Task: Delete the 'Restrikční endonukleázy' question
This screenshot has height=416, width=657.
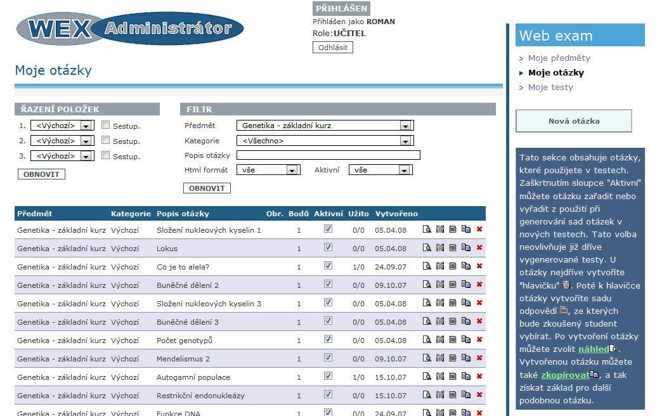Action: coord(479,395)
